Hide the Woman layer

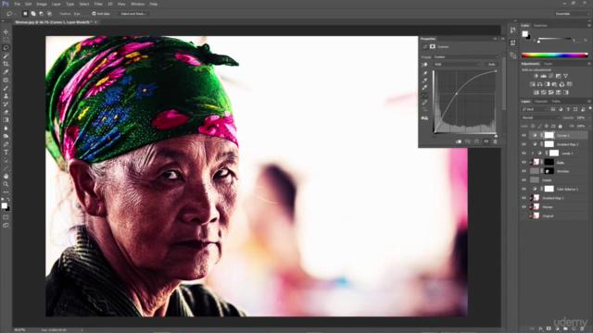tap(524, 207)
